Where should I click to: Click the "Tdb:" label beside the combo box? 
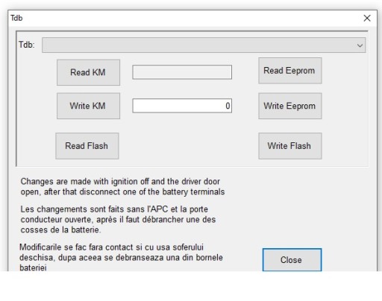[x=27, y=45]
